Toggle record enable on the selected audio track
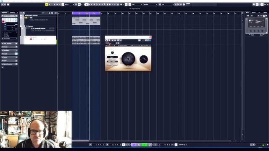Screen dimensions: 269x151 click(31, 39)
